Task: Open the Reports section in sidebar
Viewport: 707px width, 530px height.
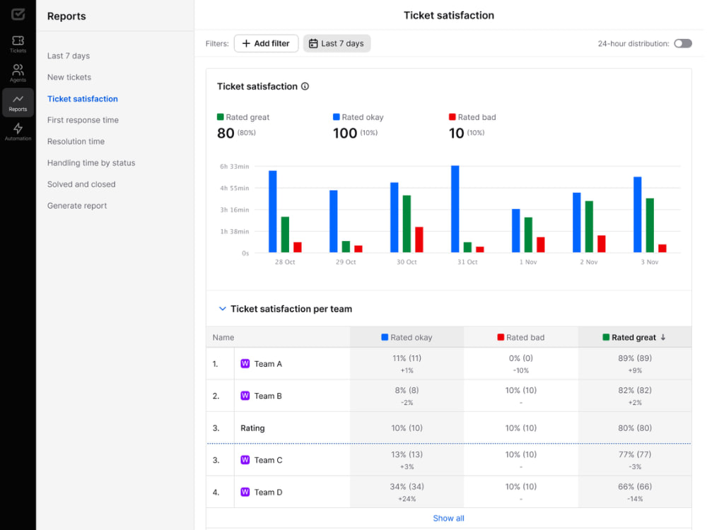Action: (x=18, y=102)
